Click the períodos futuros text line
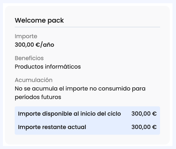 pos(38,97)
